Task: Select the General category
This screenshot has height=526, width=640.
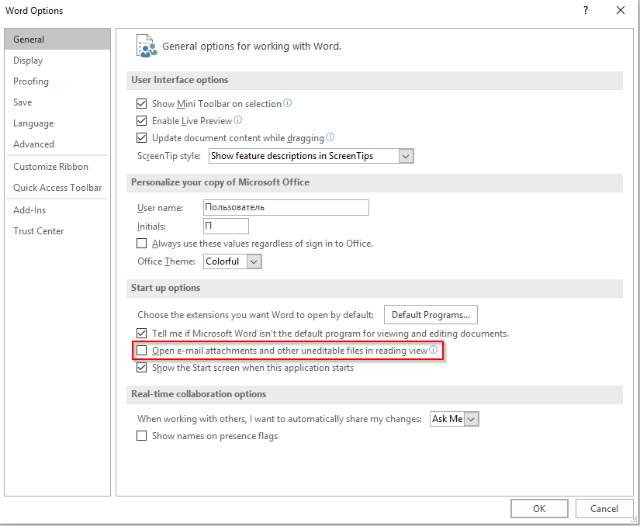Action: pos(57,39)
